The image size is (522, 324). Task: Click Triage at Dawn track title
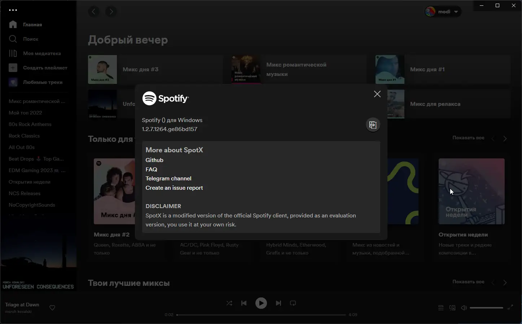(22, 305)
